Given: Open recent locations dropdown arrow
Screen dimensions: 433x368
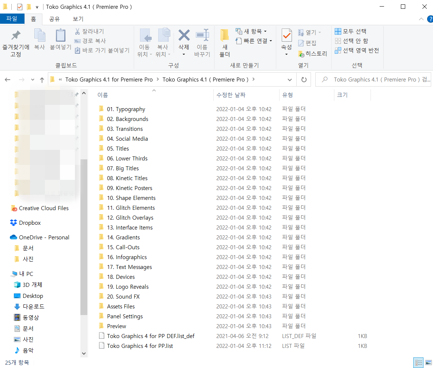Looking at the screenshot, I should point(33,80).
